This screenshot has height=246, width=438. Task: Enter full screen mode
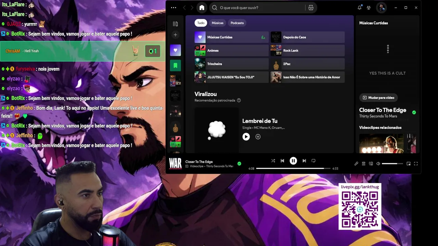pyautogui.click(x=416, y=164)
